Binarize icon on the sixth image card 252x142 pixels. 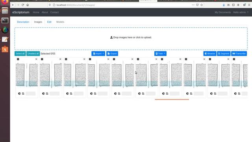(x=139, y=93)
